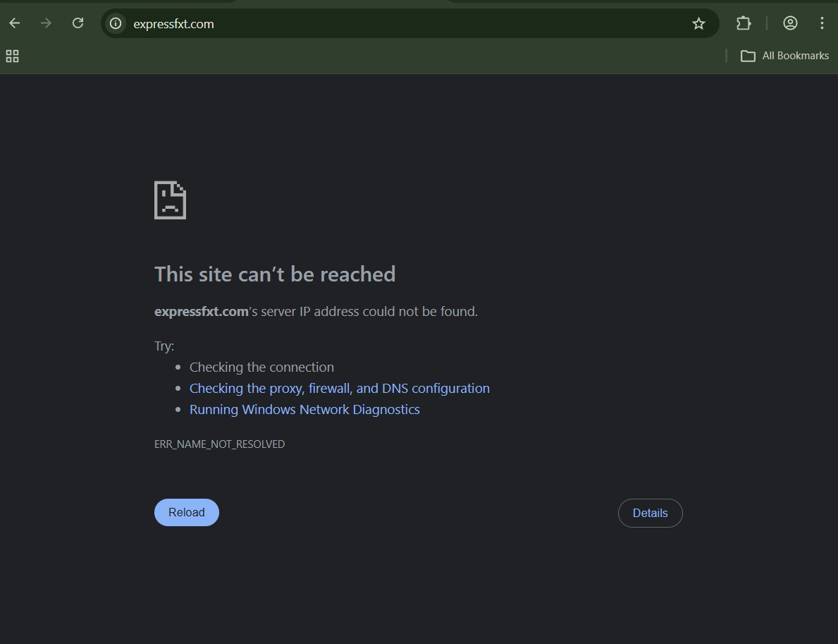838x644 pixels.
Task: Click the "This site can't be reached" heading
Action: 275,274
